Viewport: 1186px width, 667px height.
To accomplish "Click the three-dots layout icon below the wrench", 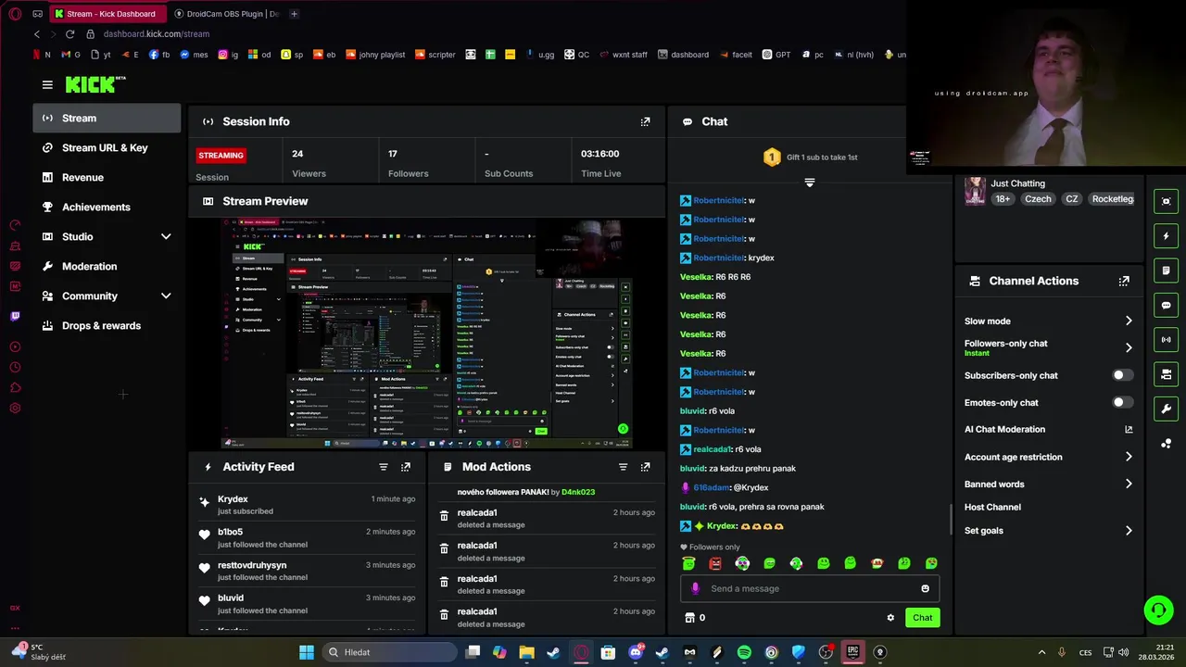I will pyautogui.click(x=1167, y=444).
